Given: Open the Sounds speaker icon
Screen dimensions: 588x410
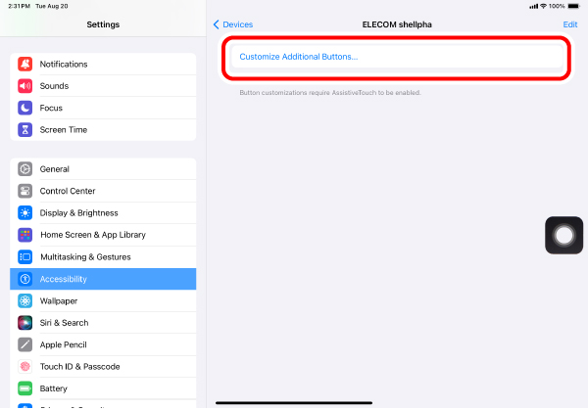Looking at the screenshot, I should tap(25, 86).
